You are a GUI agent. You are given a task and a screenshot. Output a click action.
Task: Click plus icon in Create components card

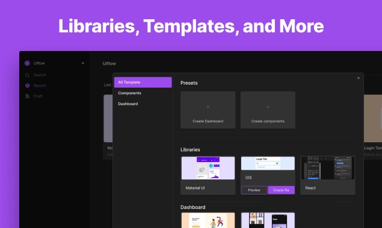pyautogui.click(x=268, y=107)
